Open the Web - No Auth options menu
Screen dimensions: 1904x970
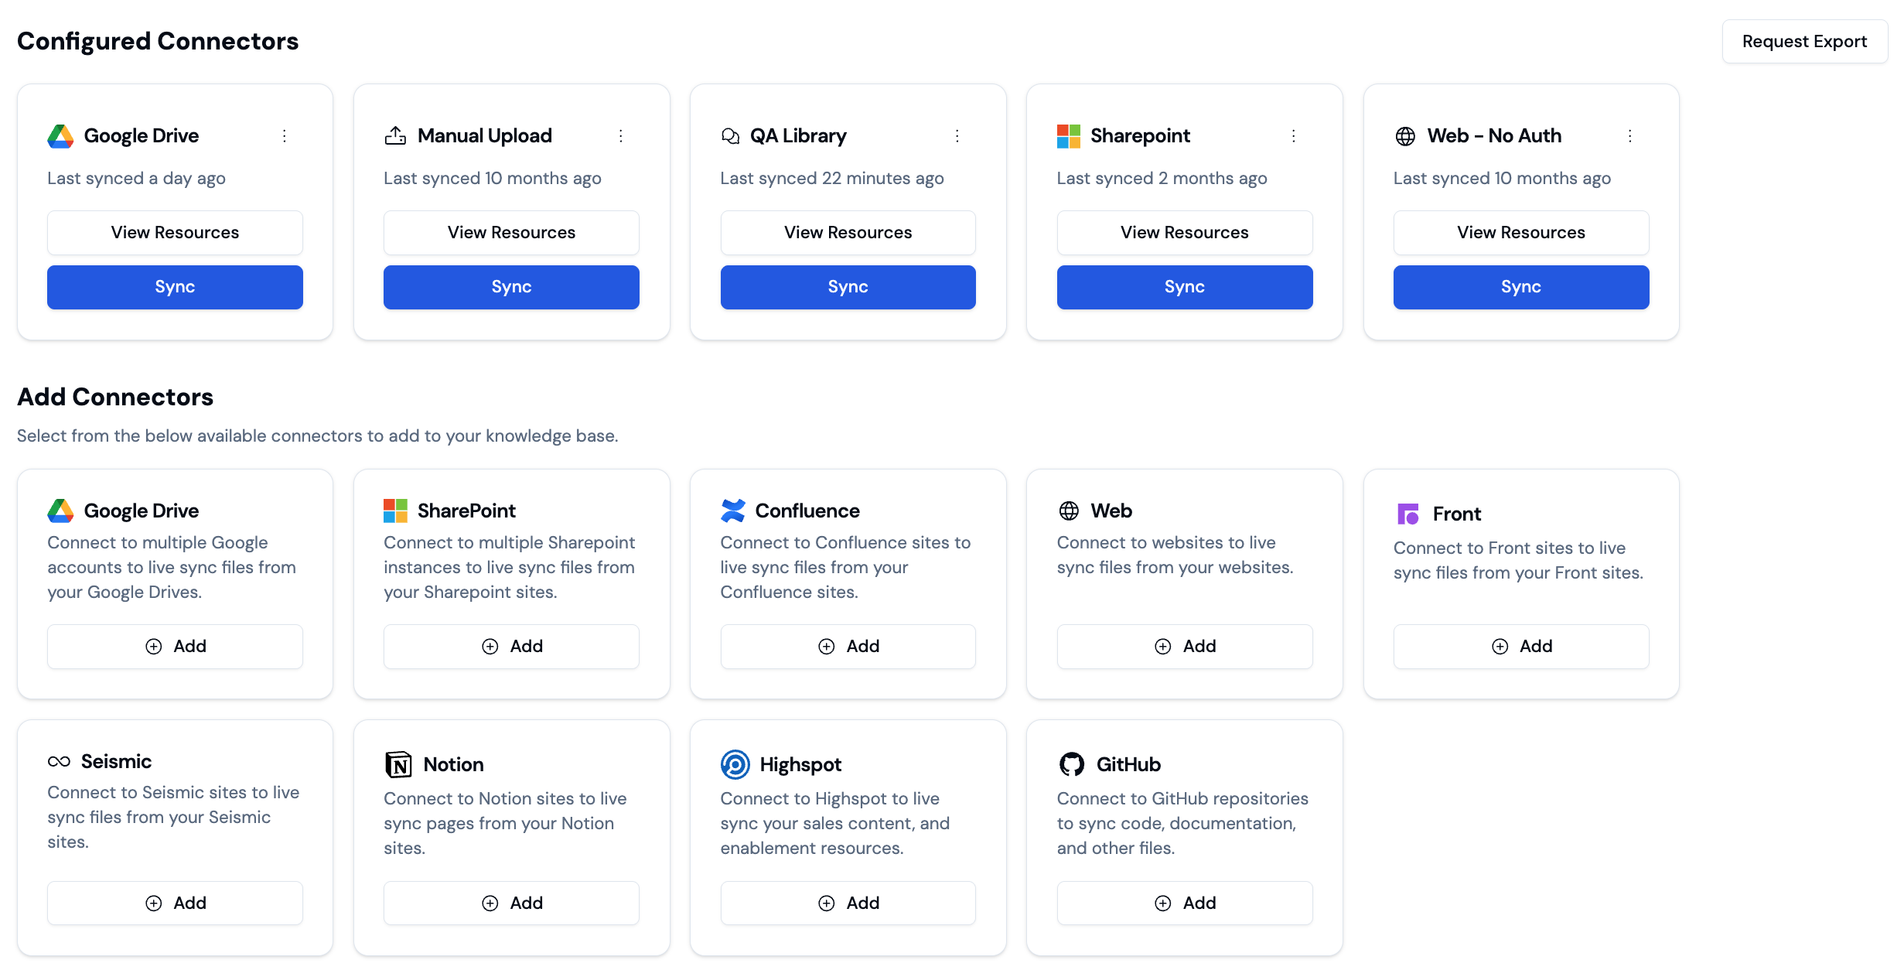[x=1630, y=136]
